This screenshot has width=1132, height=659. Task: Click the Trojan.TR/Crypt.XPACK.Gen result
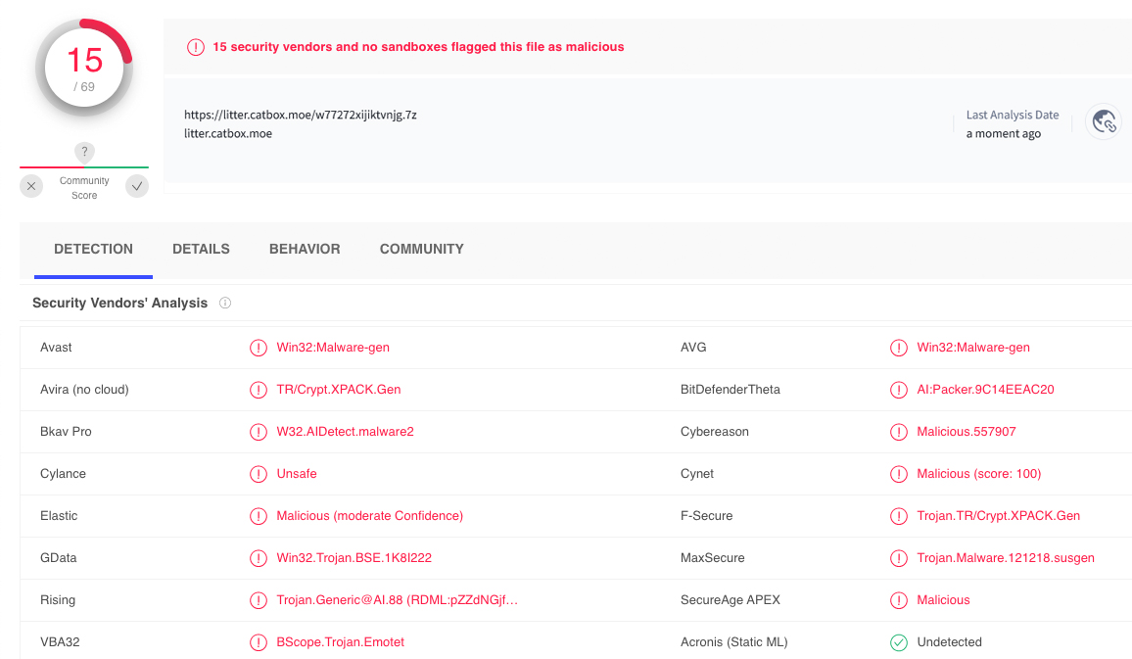[x=999, y=515]
